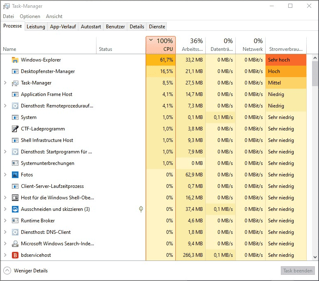This screenshot has height=281, width=319.
Task: Minimize the Task-Manager window
Action: pos(272,6)
